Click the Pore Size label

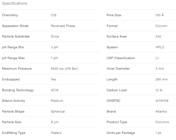[114, 15]
